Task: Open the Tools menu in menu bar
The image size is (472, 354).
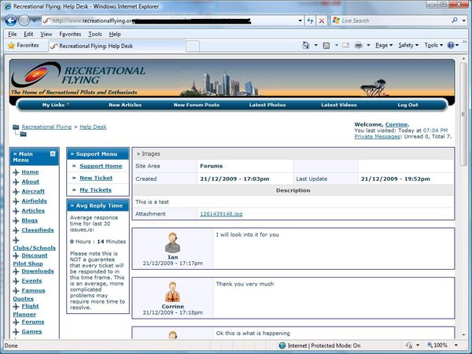Action: click(95, 35)
